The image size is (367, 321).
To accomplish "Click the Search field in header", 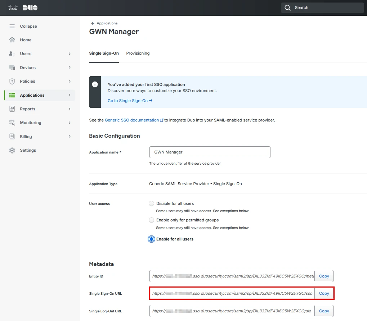I will tap(323, 8).
